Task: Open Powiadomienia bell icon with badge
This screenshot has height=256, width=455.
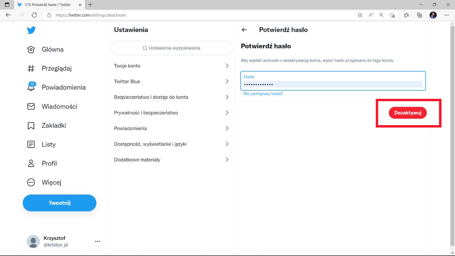Action: 31,87
